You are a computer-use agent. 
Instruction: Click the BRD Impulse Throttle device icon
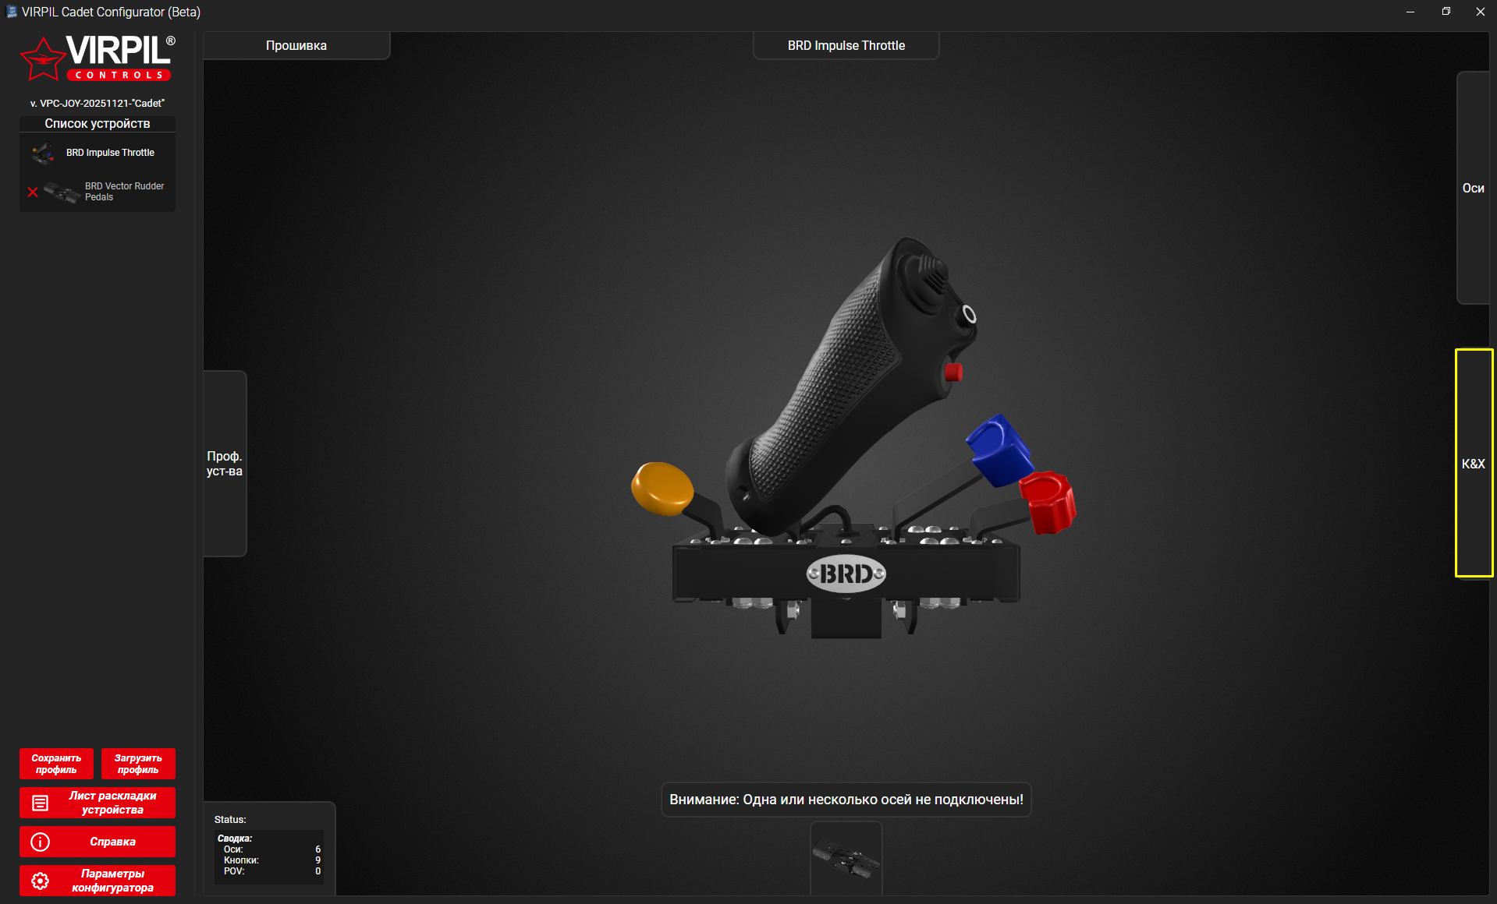point(44,154)
